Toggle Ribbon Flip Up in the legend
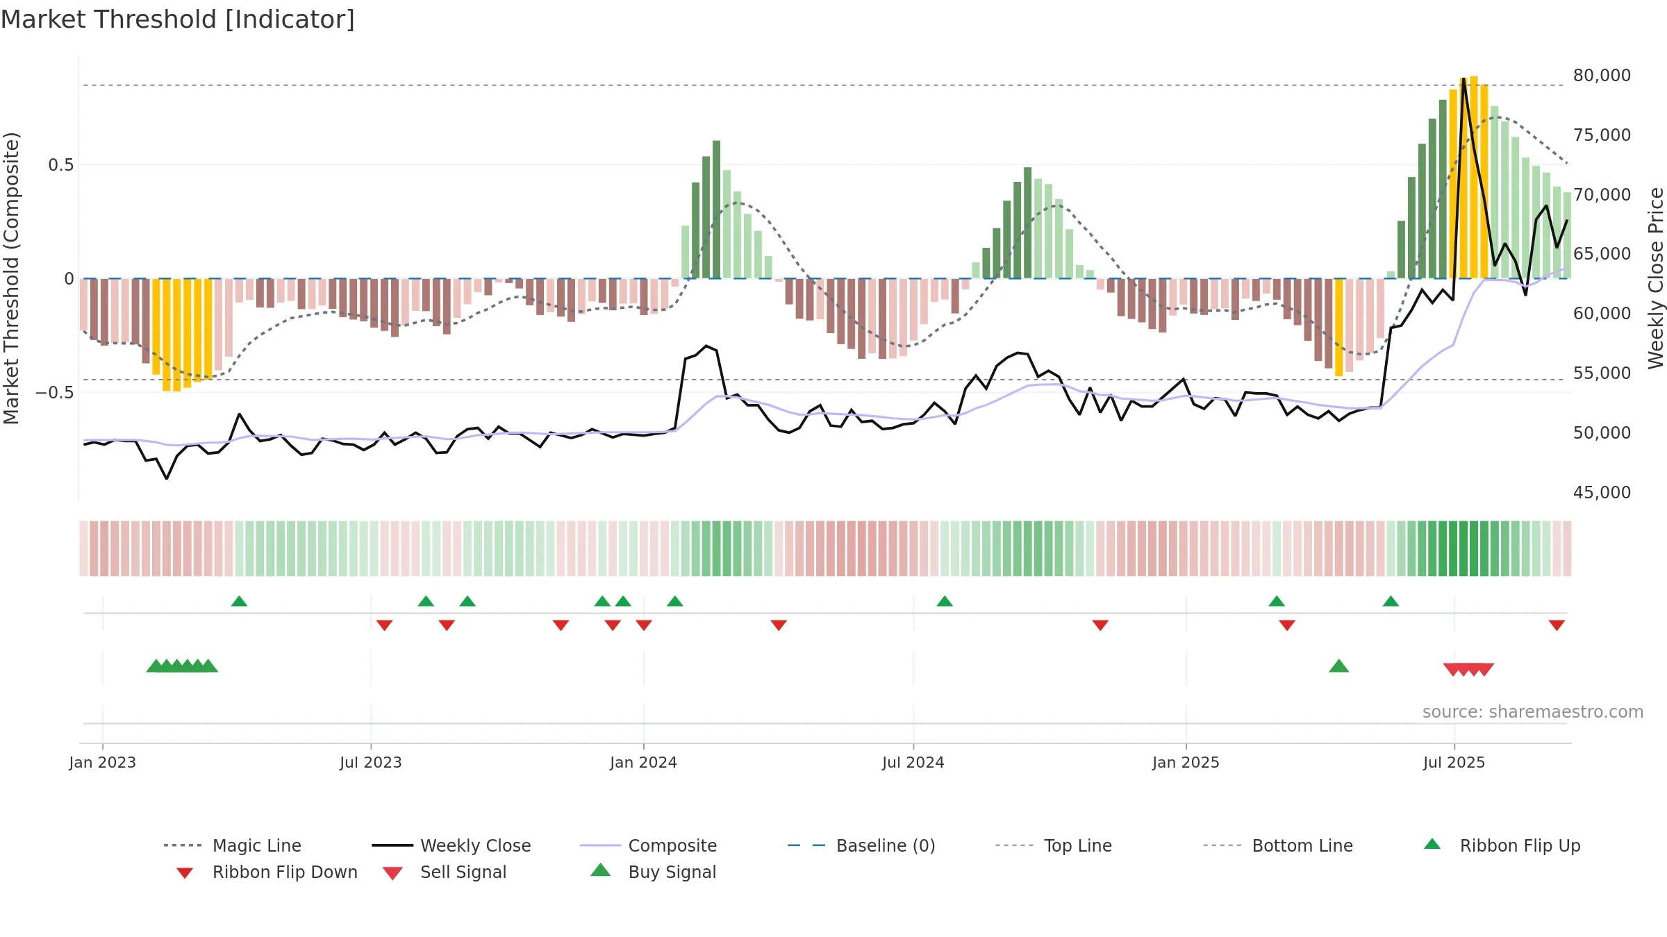The image size is (1667, 937). (x=1502, y=845)
